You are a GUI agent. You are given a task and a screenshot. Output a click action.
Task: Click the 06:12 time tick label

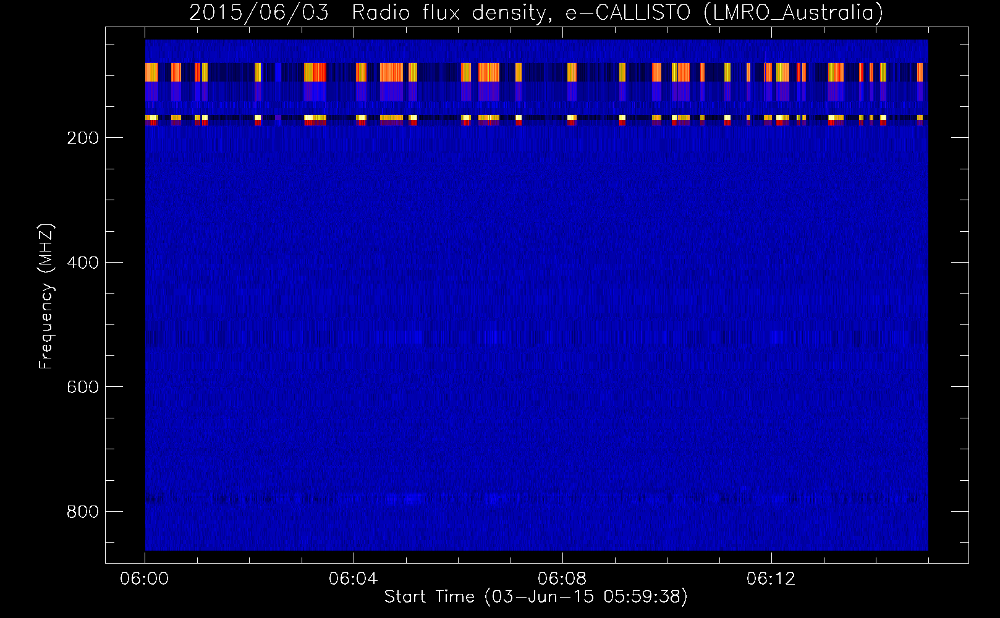tap(771, 579)
